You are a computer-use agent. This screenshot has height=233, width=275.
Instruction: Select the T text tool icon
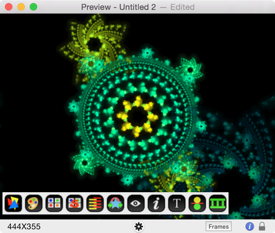point(177,203)
